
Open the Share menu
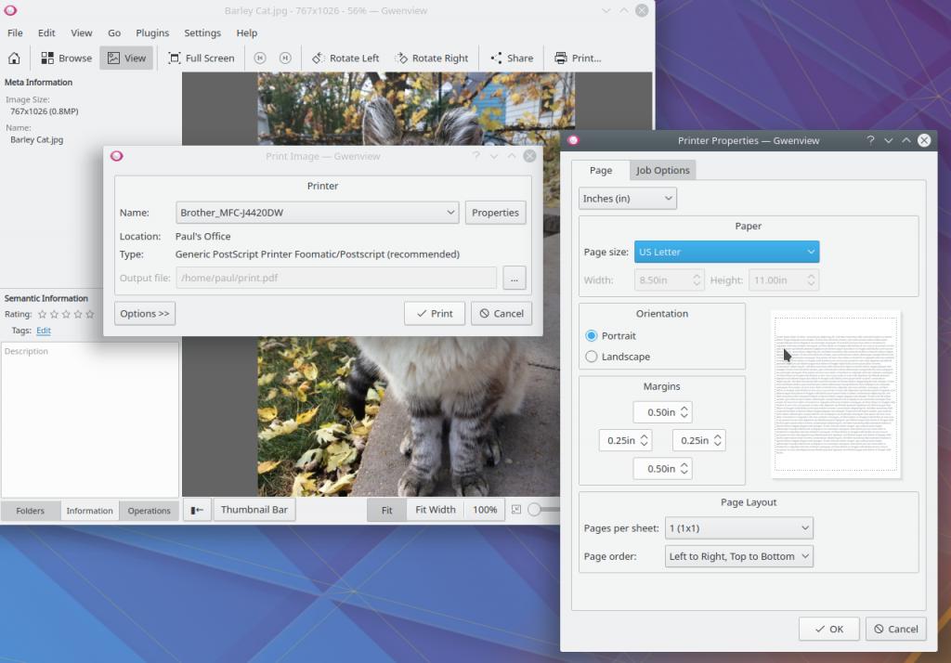pos(511,58)
